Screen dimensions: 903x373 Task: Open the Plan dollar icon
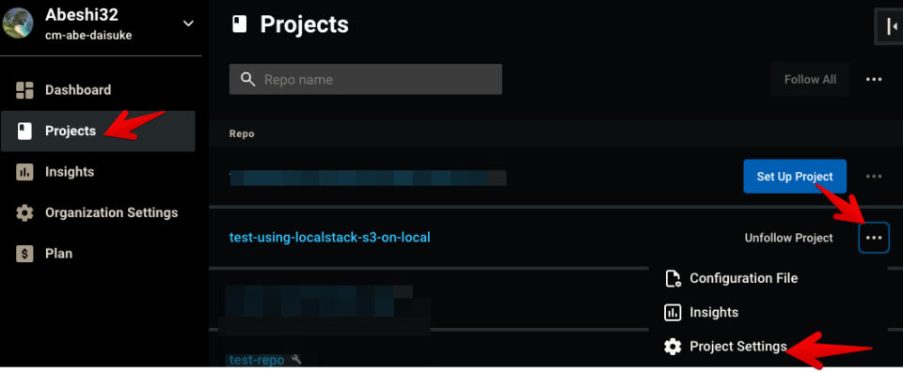[x=24, y=254]
